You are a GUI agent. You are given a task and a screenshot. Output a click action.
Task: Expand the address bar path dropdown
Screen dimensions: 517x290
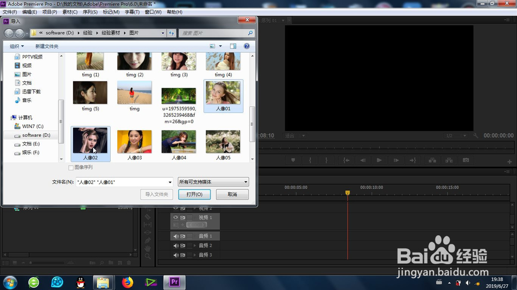coord(163,33)
